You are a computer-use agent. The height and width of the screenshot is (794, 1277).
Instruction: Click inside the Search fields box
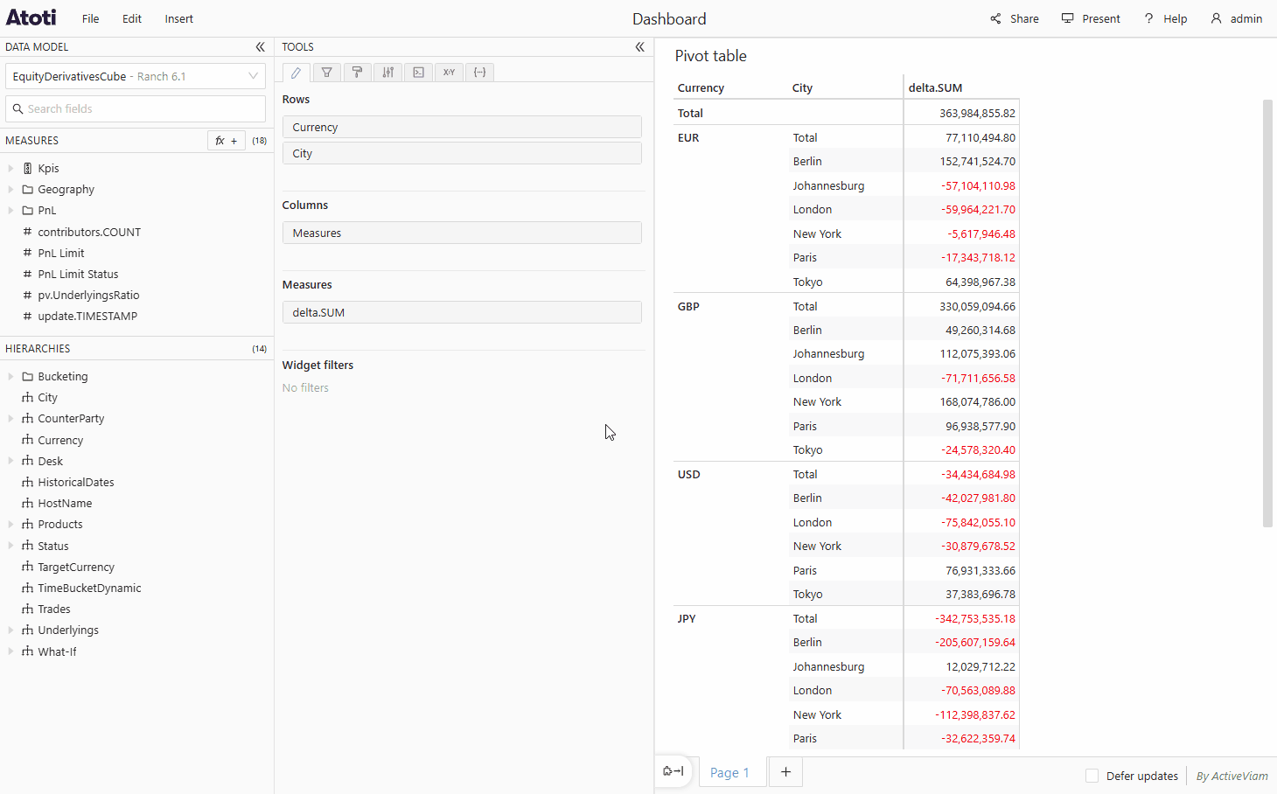tap(136, 108)
